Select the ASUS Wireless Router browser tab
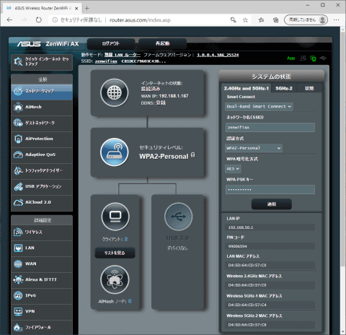The width and height of the screenshot is (346, 335). [42, 8]
